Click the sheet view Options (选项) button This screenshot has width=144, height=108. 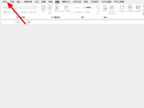tap(33, 12)
